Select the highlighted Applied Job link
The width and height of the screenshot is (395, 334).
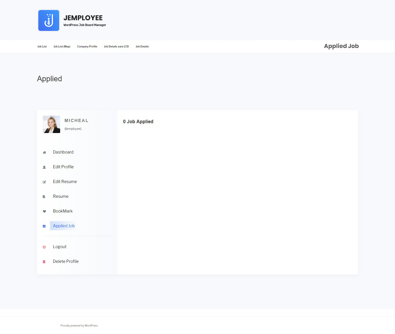[64, 226]
